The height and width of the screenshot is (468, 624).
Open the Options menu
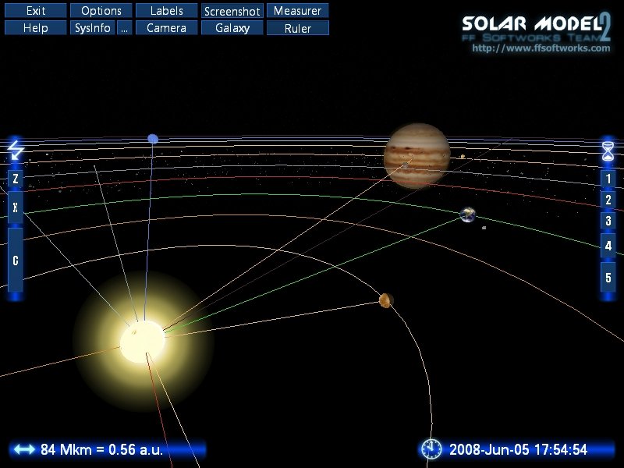pyautogui.click(x=101, y=11)
